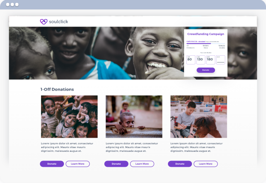The height and width of the screenshot is (183, 266).
Task: Choose the 180 donation amount option
Action: coord(211,60)
